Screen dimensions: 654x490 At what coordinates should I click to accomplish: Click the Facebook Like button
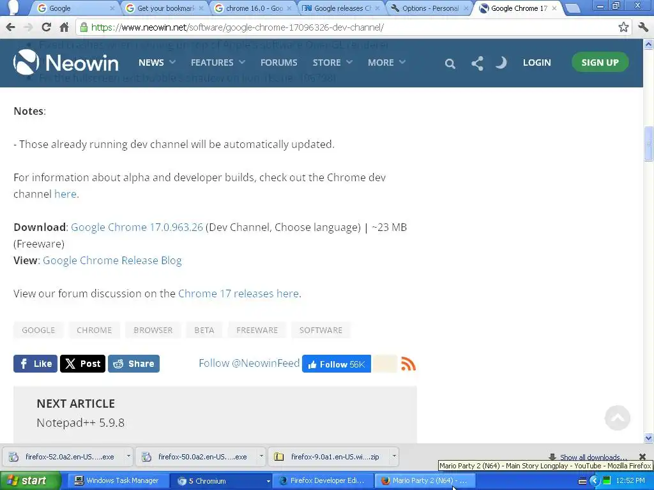click(x=36, y=364)
